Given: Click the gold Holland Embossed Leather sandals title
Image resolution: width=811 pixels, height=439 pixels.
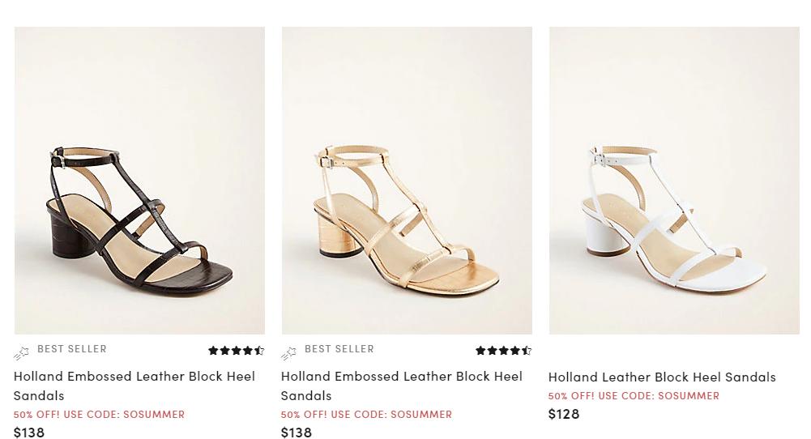Looking at the screenshot, I should pyautogui.click(x=401, y=386).
